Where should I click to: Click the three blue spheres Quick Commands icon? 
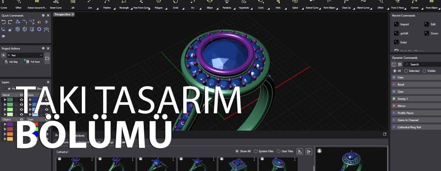coord(18,22)
